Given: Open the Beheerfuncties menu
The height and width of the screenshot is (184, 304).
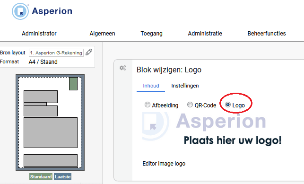Looking at the screenshot, I should (x=267, y=34).
